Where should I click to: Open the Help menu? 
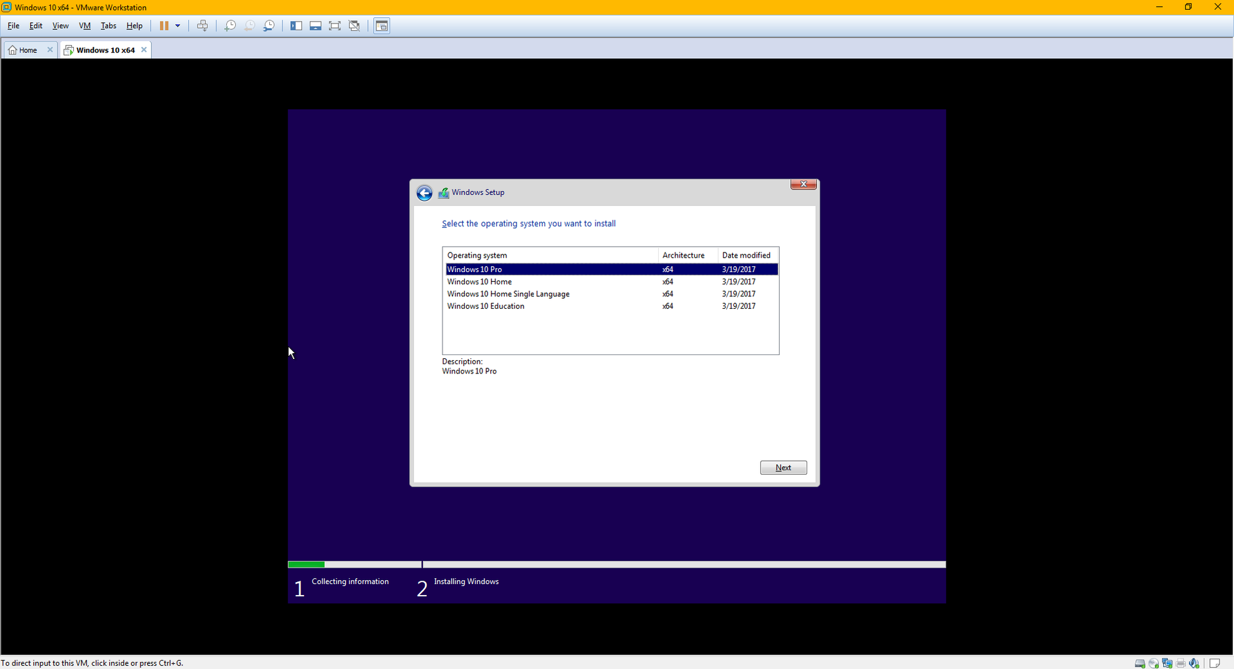pos(135,26)
